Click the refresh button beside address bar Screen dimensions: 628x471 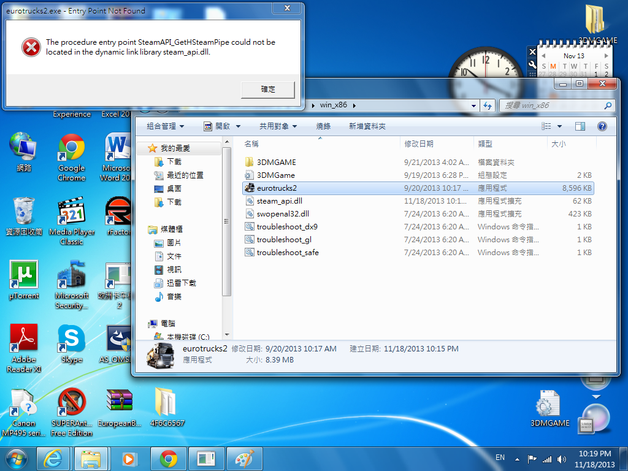(488, 105)
